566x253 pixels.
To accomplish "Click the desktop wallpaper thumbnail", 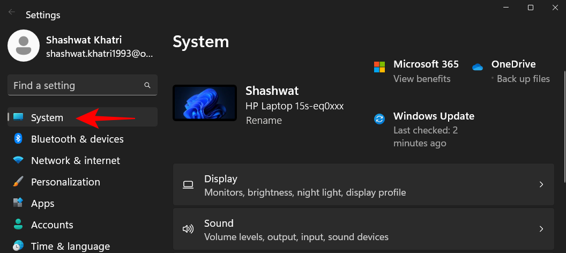I will [x=205, y=102].
